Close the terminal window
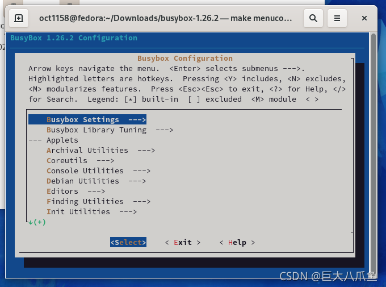 [364, 18]
